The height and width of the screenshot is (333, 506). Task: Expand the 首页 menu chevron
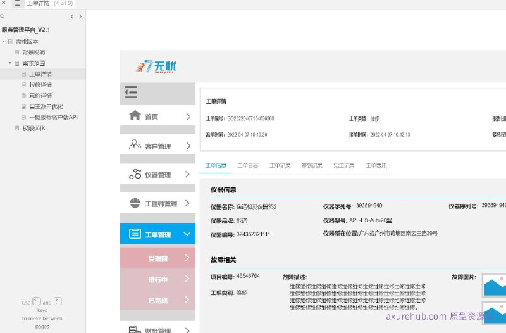[188, 116]
